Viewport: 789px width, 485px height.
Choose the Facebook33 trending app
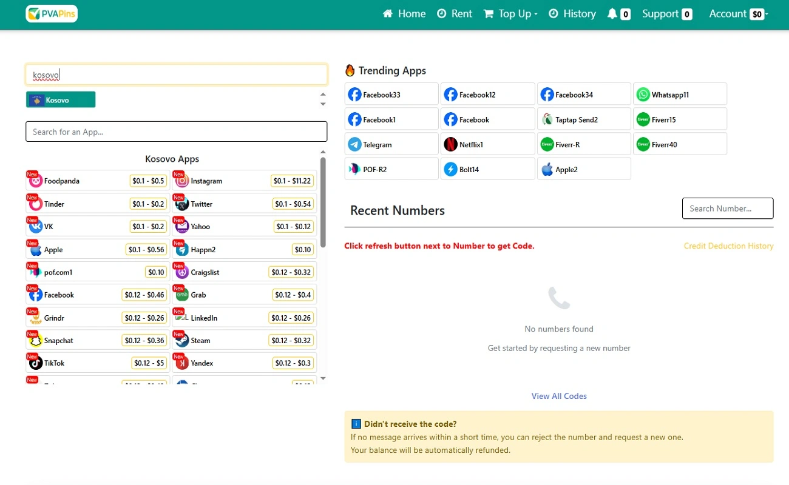click(x=391, y=95)
